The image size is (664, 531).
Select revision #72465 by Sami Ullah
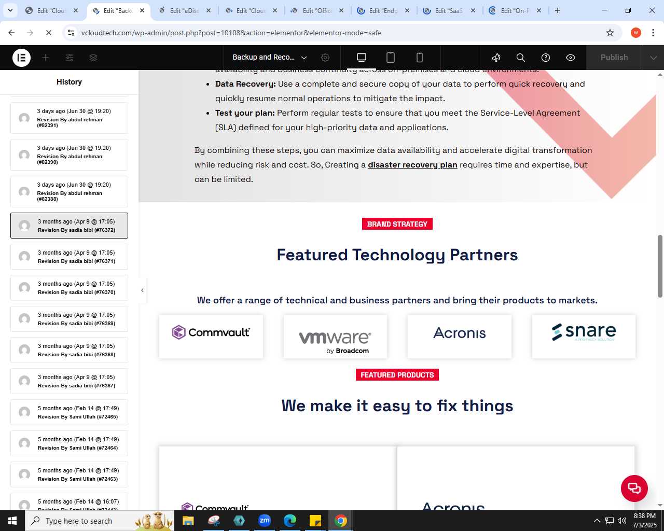click(x=69, y=412)
